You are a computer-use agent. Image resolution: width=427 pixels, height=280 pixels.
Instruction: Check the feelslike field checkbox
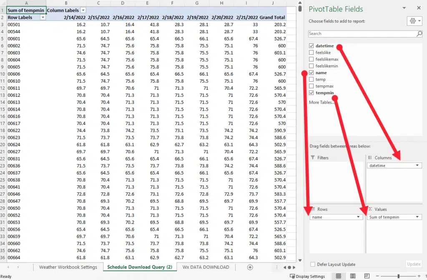pos(311,52)
